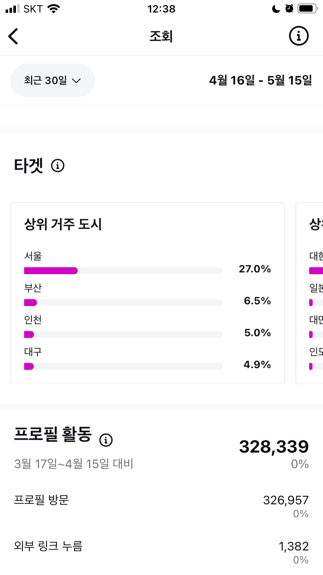
Task: Select the 부산 city bar
Action: tap(124, 303)
